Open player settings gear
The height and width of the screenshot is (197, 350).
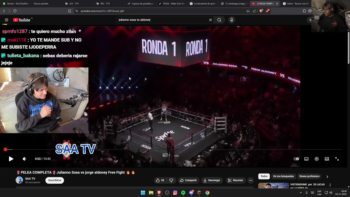click(x=317, y=159)
